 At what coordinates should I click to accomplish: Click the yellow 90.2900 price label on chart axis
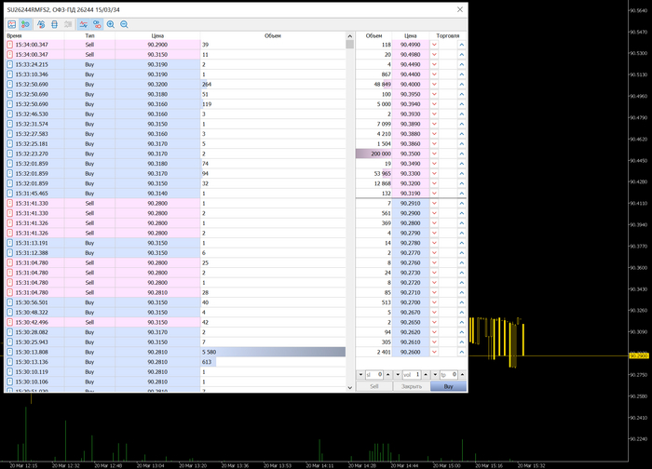639,356
